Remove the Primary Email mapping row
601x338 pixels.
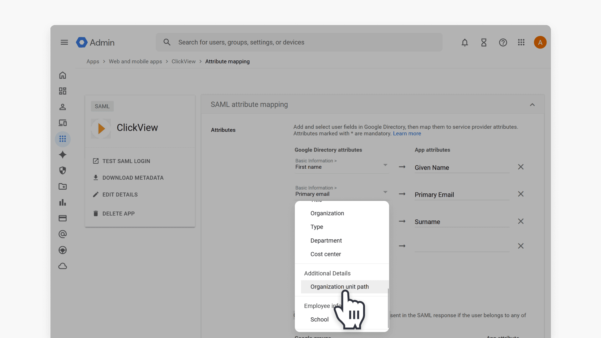[521, 194]
